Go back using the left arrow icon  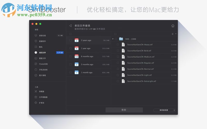point(70,26)
